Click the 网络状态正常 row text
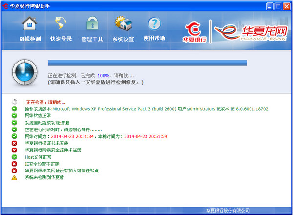The image size is (293, 215). coord(38,116)
